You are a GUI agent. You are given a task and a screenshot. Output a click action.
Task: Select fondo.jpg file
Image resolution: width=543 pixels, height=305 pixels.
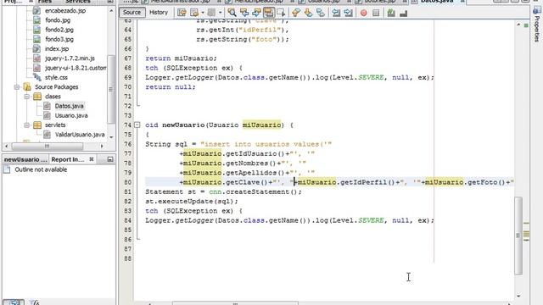(58, 20)
